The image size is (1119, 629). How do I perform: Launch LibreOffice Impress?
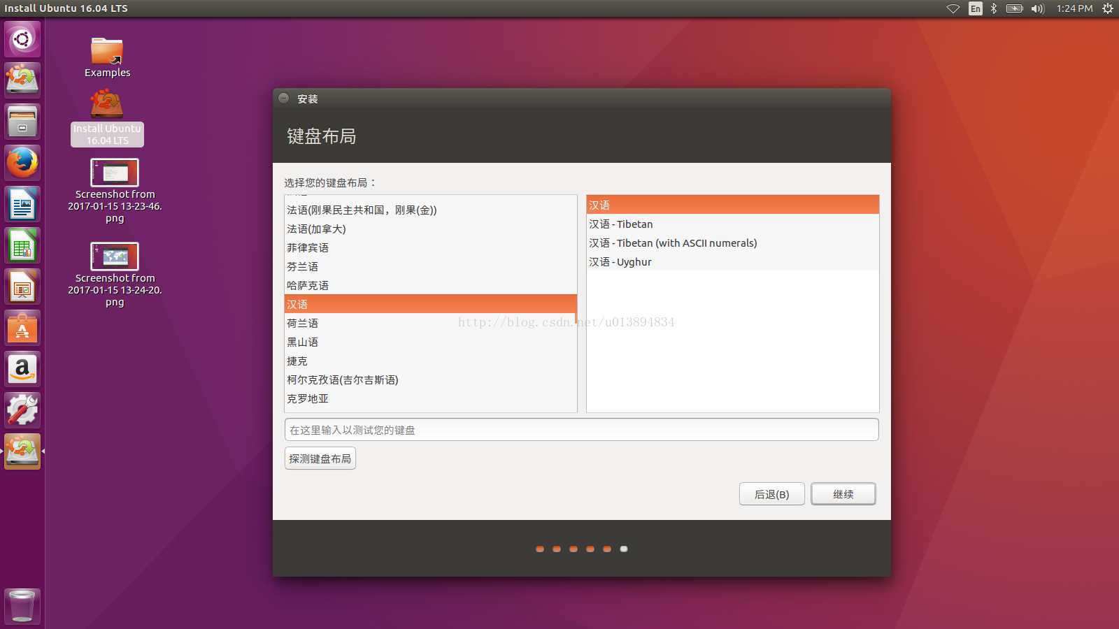pyautogui.click(x=22, y=287)
